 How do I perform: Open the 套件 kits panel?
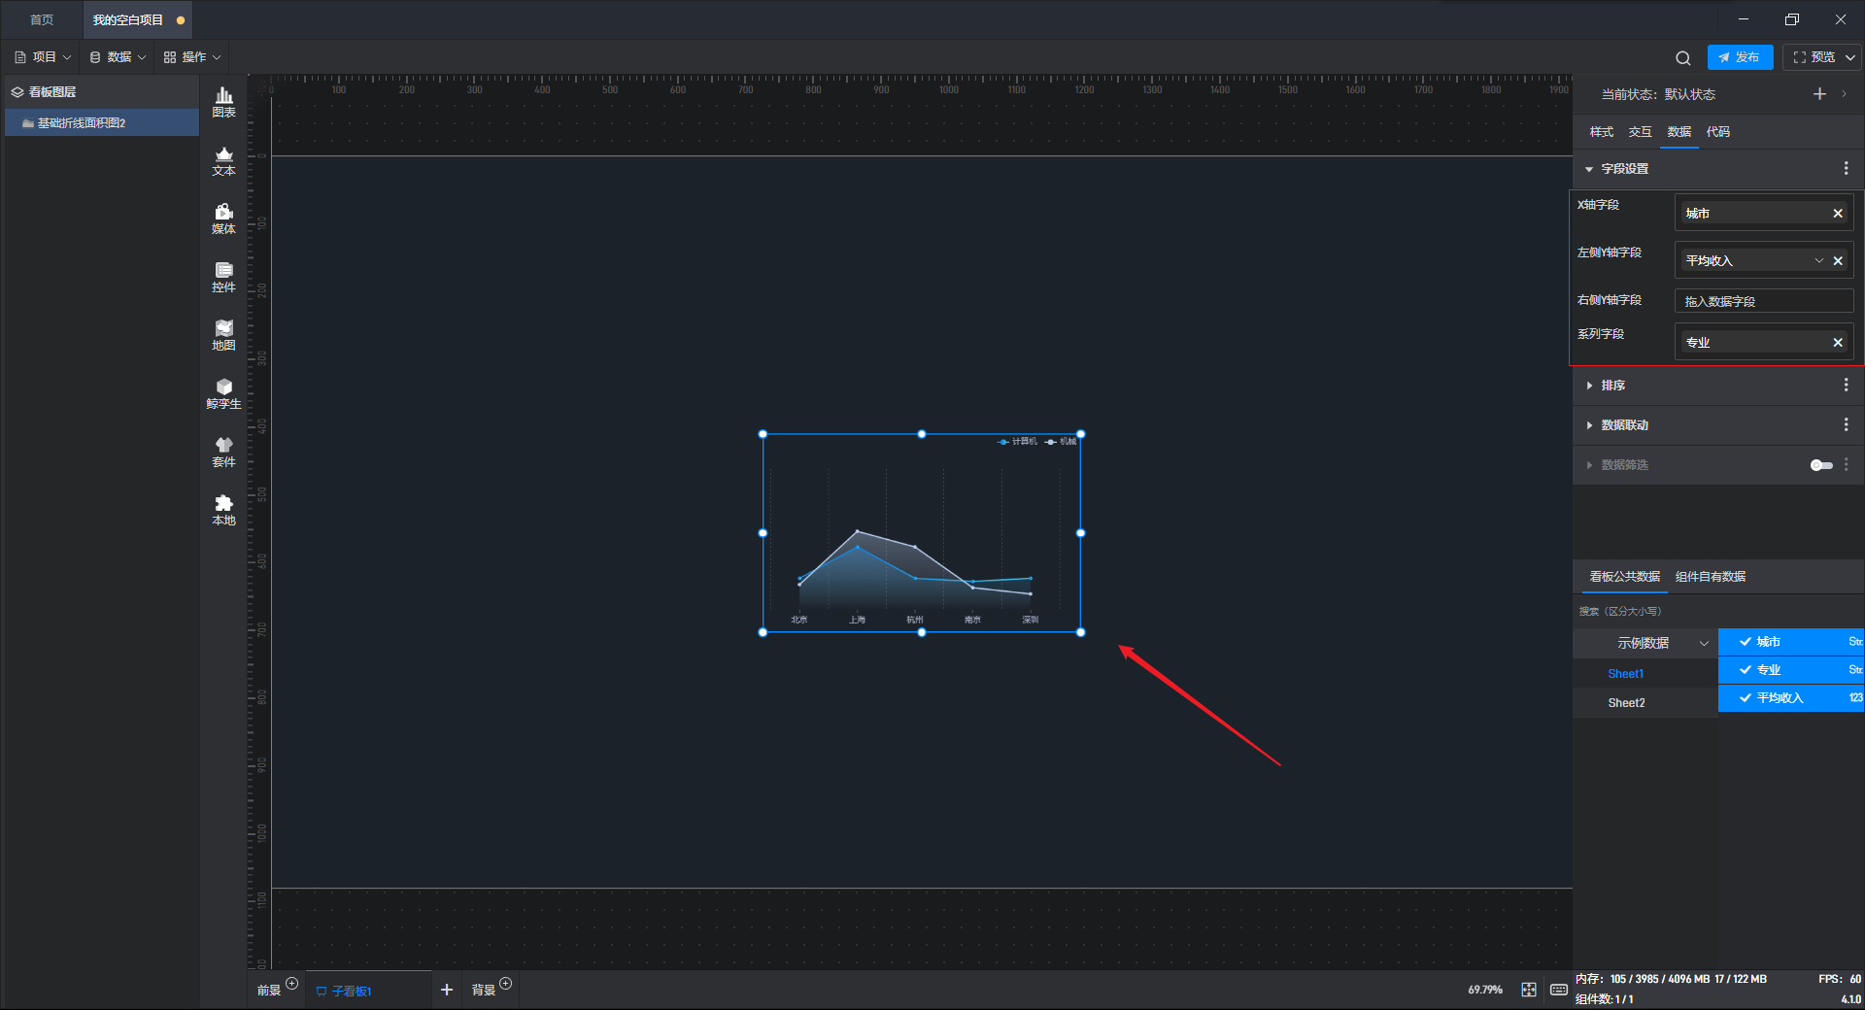point(223,452)
